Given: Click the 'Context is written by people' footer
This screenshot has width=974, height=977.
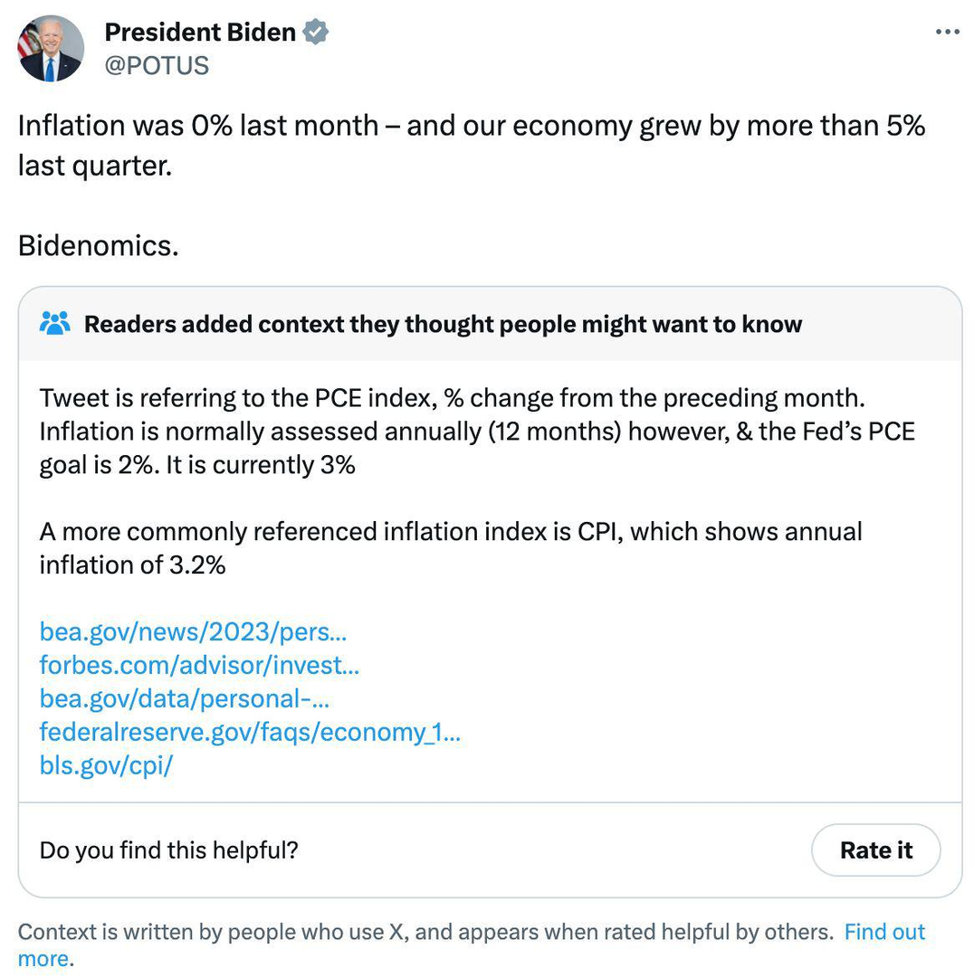Looking at the screenshot, I should coord(425,932).
